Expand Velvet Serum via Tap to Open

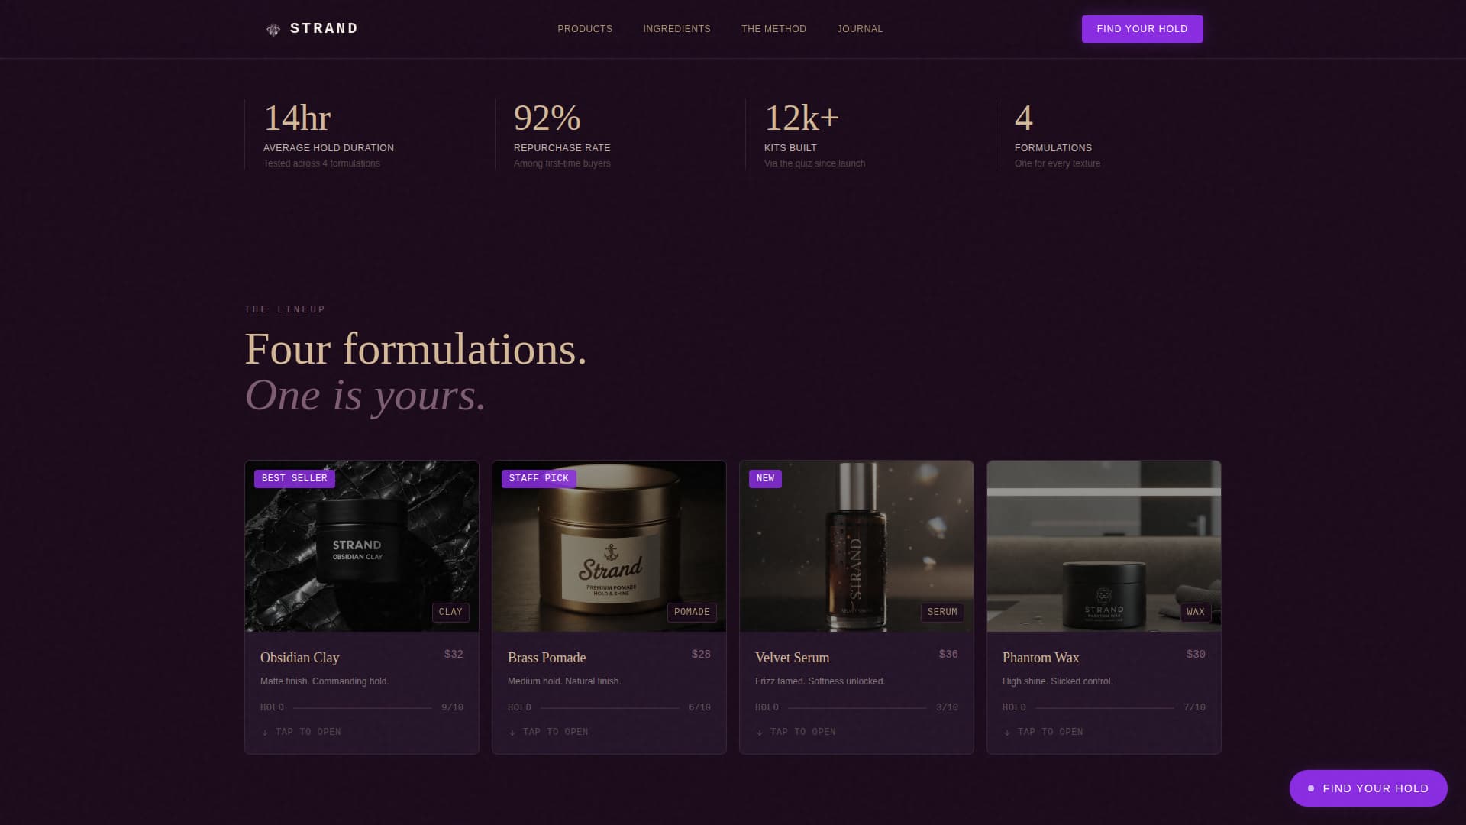tap(796, 732)
